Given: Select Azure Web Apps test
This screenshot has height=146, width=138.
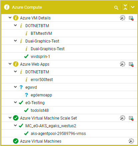Looking at the screenshot, I should click(35, 64).
